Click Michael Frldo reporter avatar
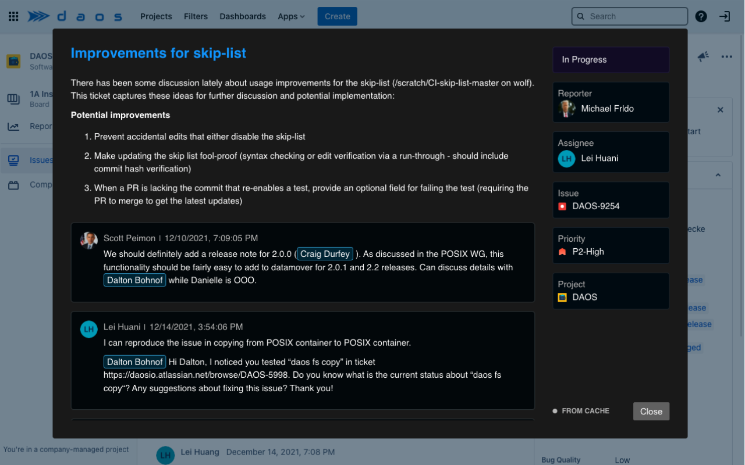The width and height of the screenshot is (745, 465). pos(567,109)
